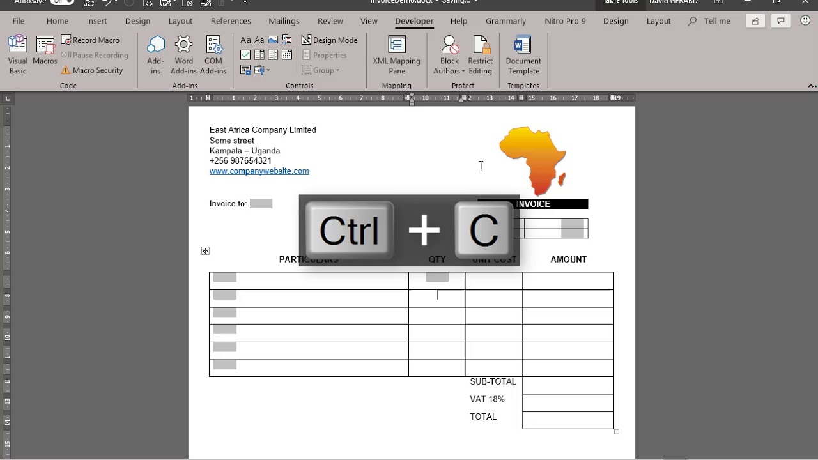Open Macro Security settings
Image resolution: width=818 pixels, height=460 pixels.
tap(92, 70)
